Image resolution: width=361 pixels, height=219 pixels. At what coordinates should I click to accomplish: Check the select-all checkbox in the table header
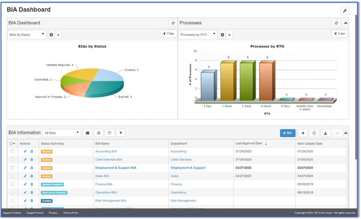click(x=11, y=143)
